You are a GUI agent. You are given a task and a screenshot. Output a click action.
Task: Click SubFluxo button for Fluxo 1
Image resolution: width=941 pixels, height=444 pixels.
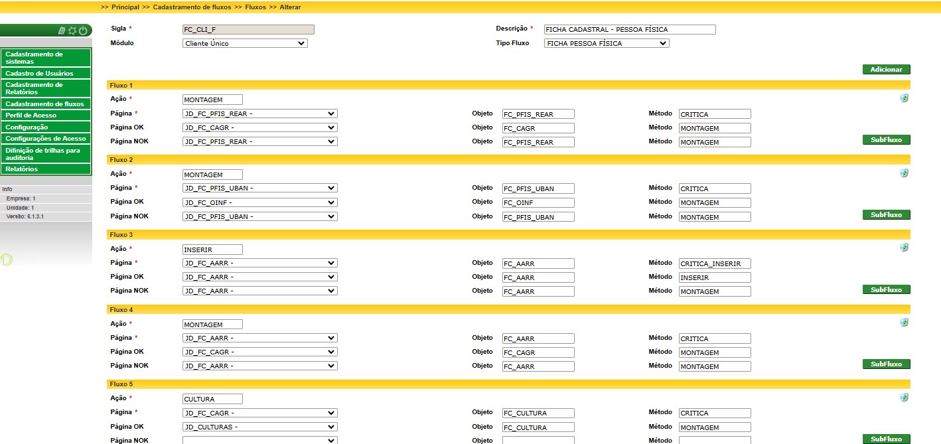887,140
